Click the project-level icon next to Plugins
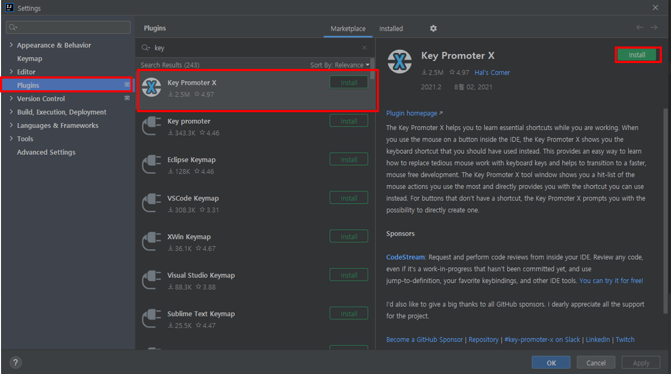This screenshot has height=374, width=671. [x=127, y=85]
